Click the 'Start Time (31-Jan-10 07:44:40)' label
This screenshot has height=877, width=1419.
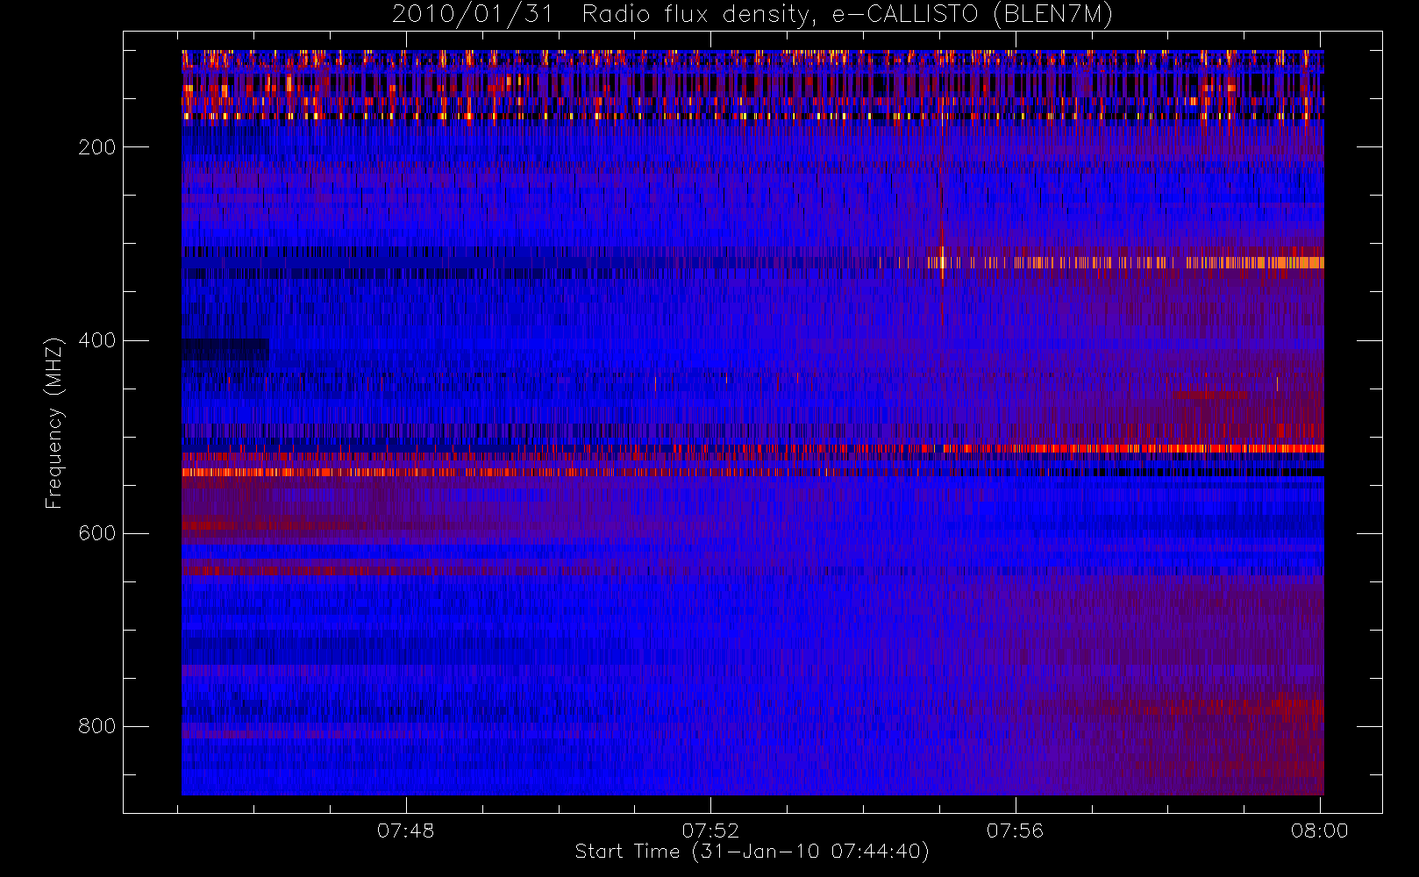pyautogui.click(x=752, y=852)
